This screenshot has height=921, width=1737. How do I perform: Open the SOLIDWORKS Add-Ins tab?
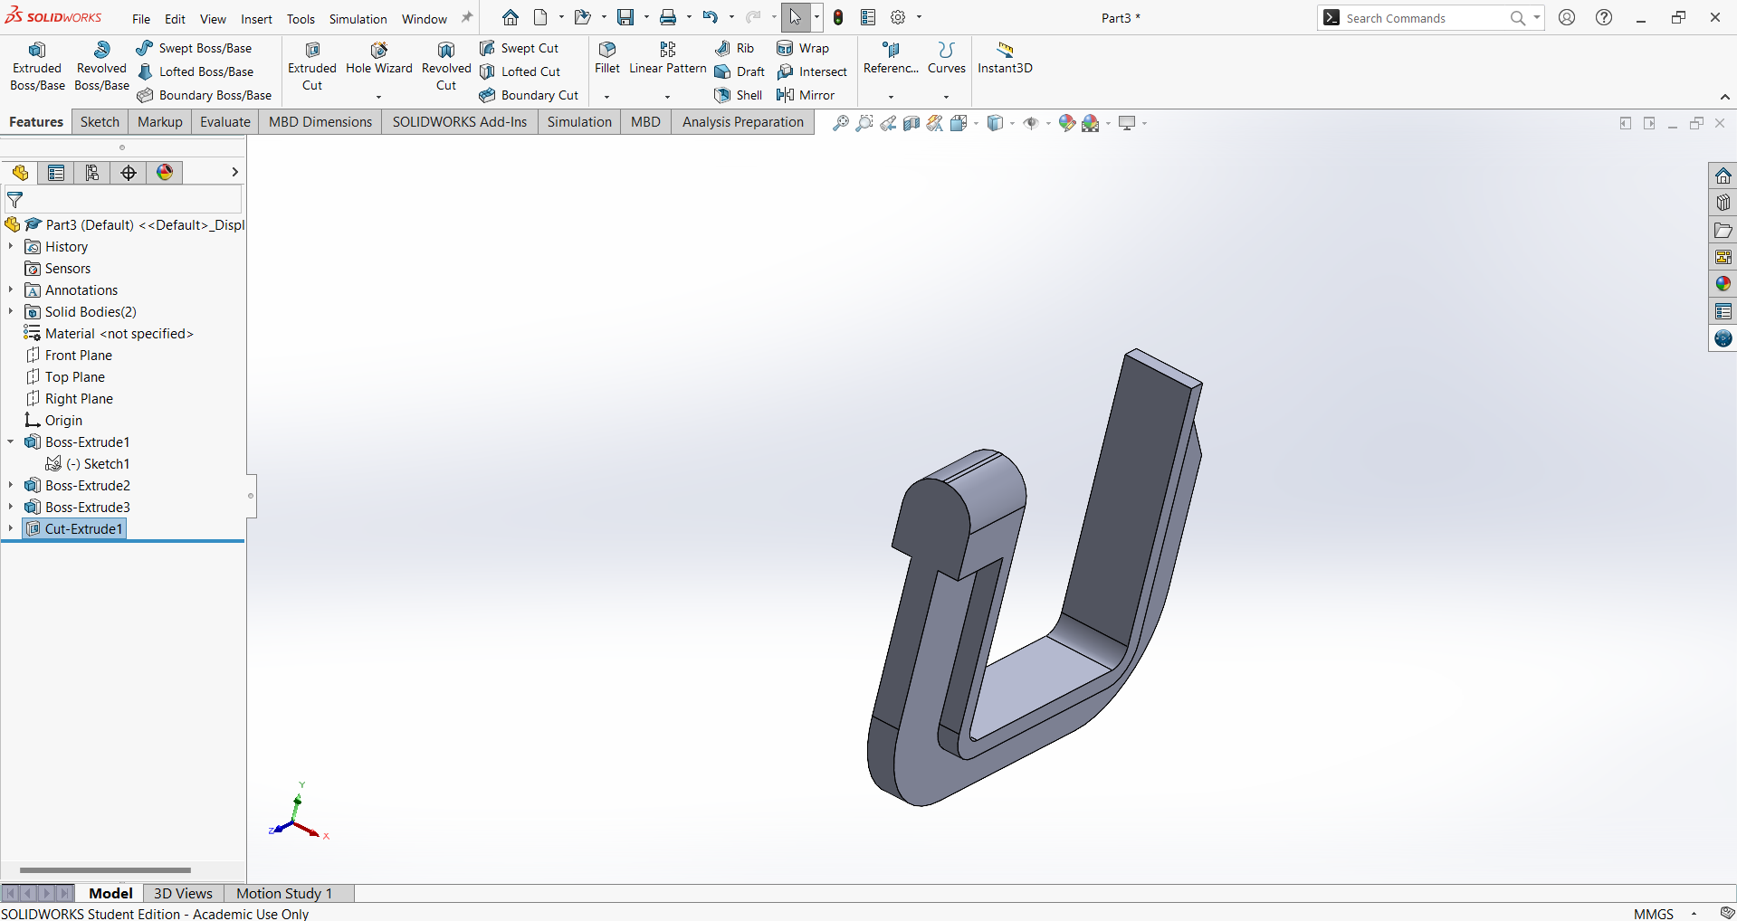click(459, 122)
